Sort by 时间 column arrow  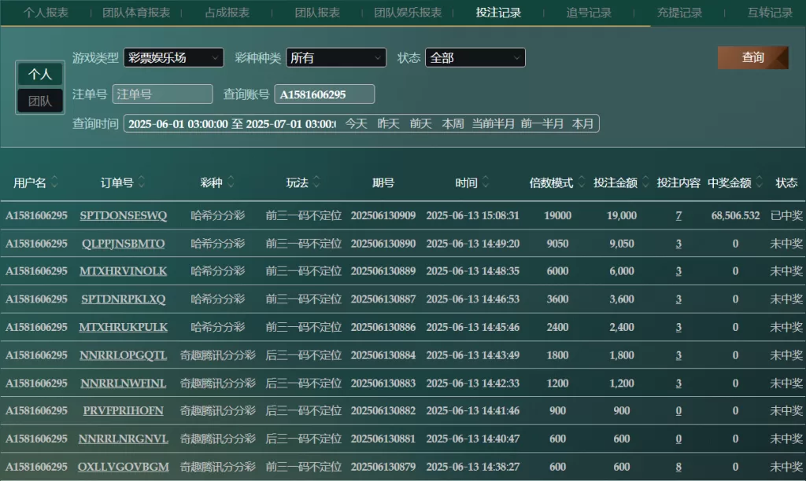486,182
